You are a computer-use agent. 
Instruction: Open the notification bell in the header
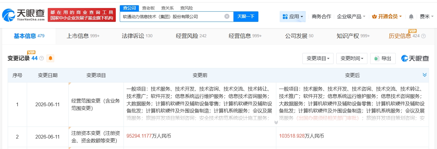[411, 17]
